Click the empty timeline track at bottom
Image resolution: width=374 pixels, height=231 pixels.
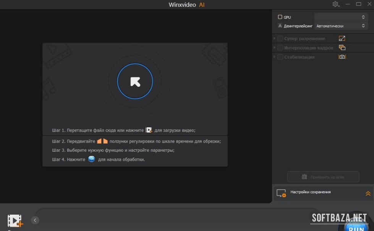pyautogui.click(x=176, y=219)
